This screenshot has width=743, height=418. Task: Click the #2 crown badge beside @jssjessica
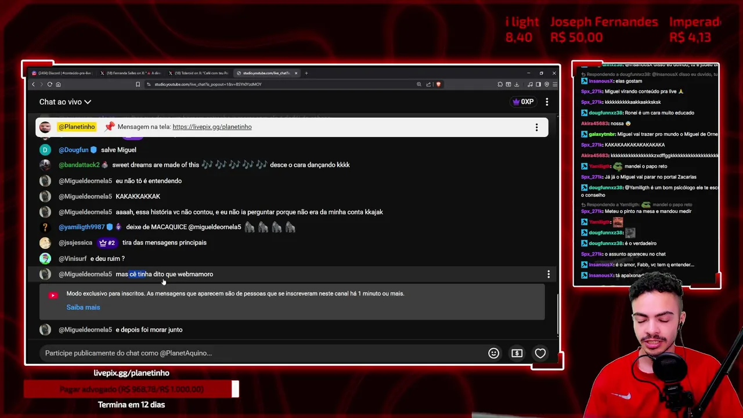click(107, 243)
